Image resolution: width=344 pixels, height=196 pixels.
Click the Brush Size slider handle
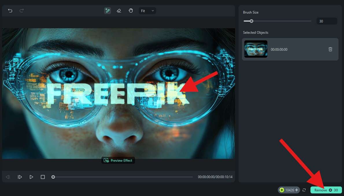click(x=251, y=21)
